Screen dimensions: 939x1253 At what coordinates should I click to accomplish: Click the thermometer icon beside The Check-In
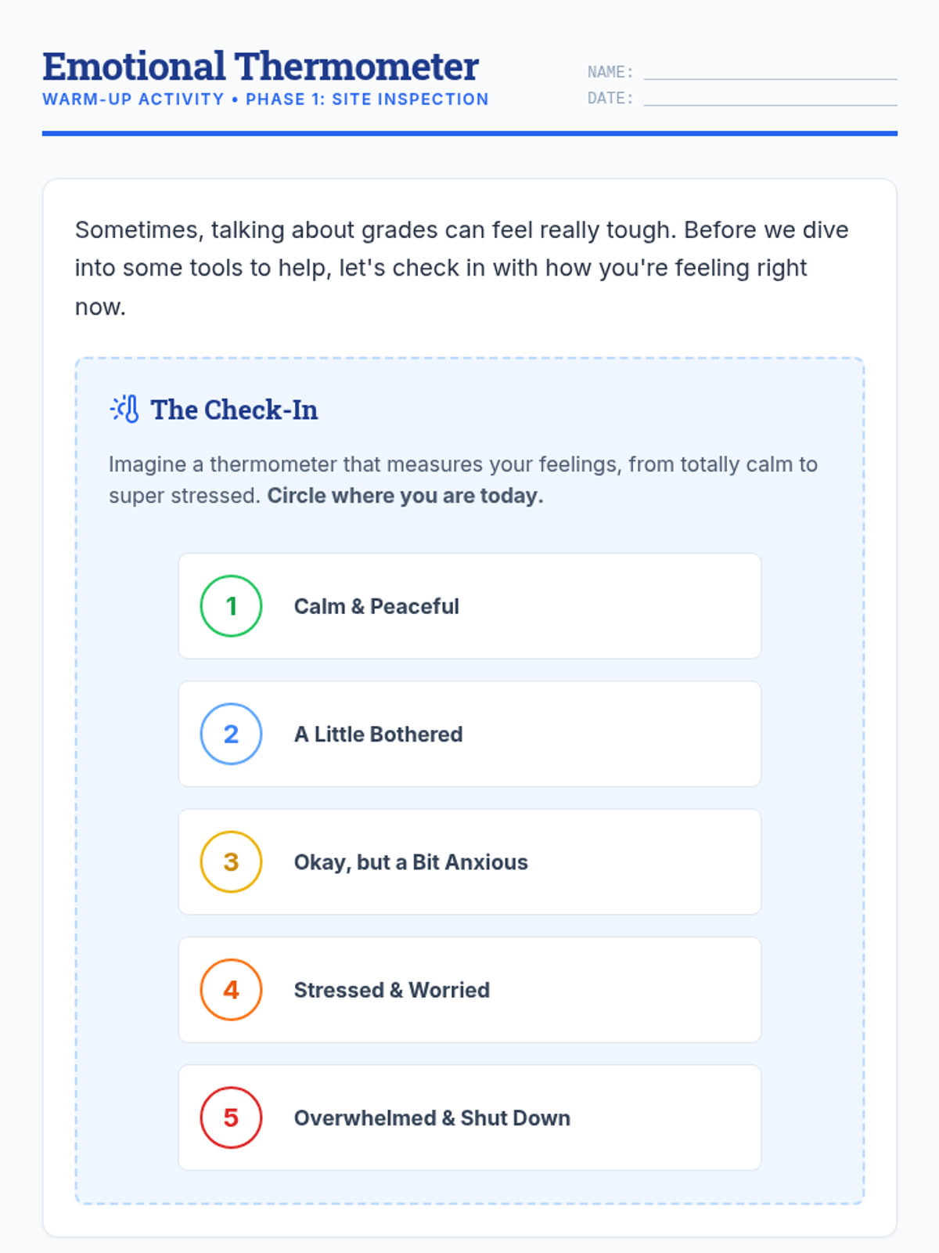[x=124, y=410]
